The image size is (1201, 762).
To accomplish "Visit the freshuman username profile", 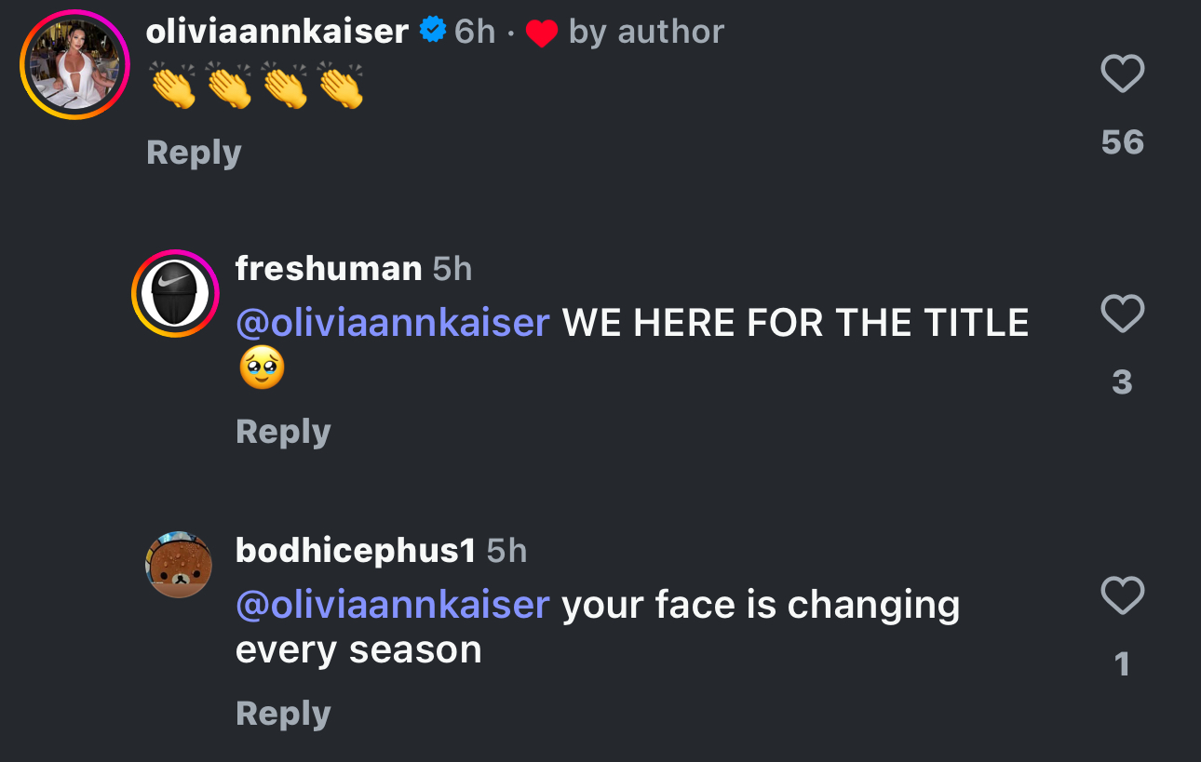I will point(329,269).
